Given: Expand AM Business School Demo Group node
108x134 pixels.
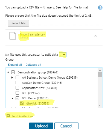Looking at the screenshot, I should click(12, 78).
